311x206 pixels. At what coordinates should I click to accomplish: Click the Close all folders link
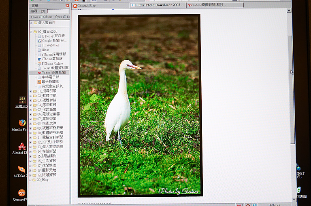tap(42, 17)
